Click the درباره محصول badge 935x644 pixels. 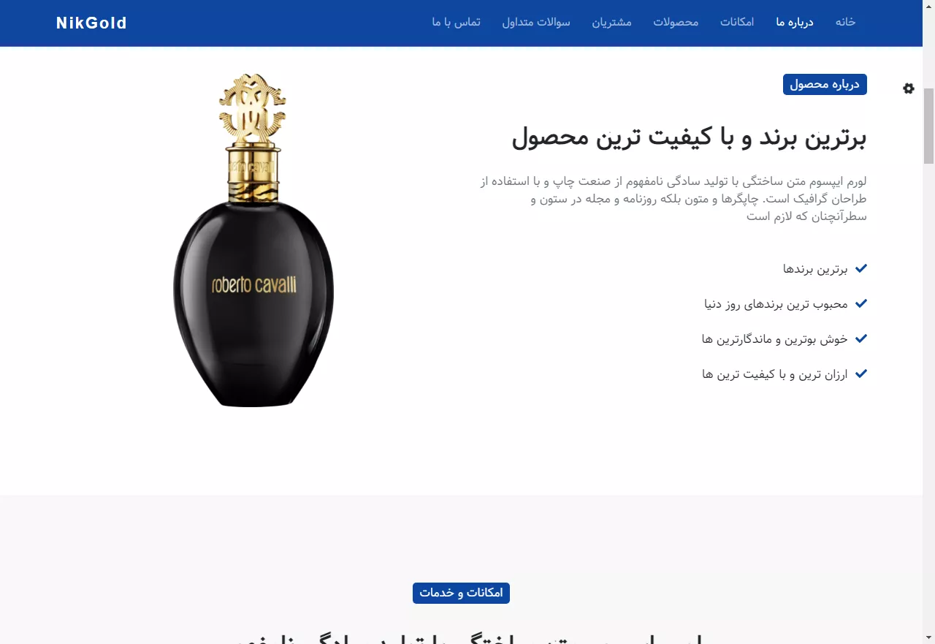click(x=825, y=84)
